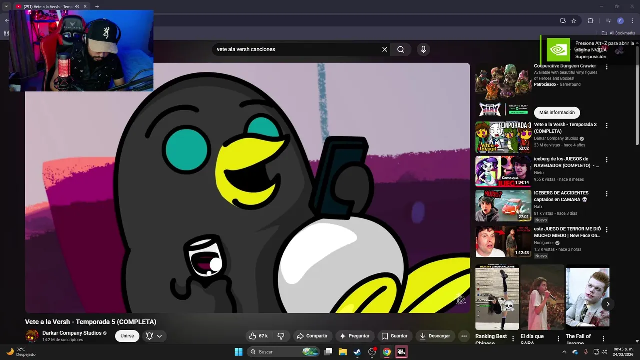Open options for Vete a la Versh Temporada 3

click(607, 126)
